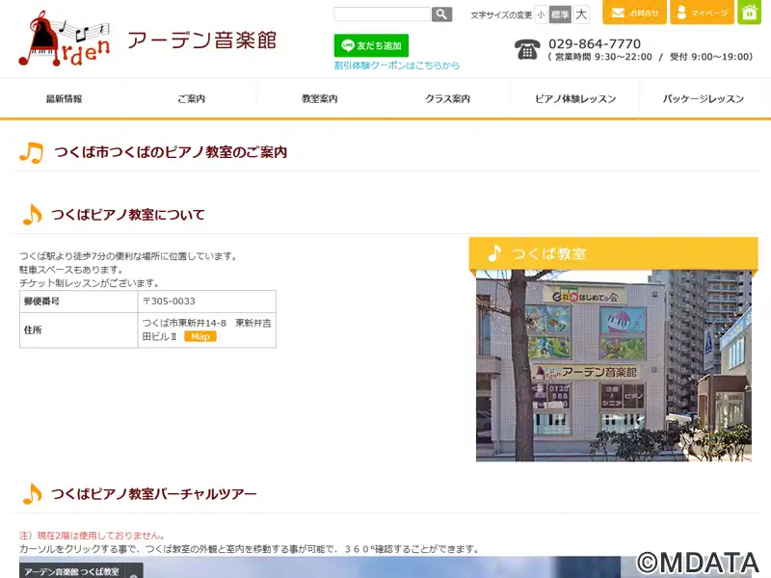Image resolution: width=771 pixels, height=578 pixels.
Task: Click the magnifier search button
Action: click(x=441, y=14)
